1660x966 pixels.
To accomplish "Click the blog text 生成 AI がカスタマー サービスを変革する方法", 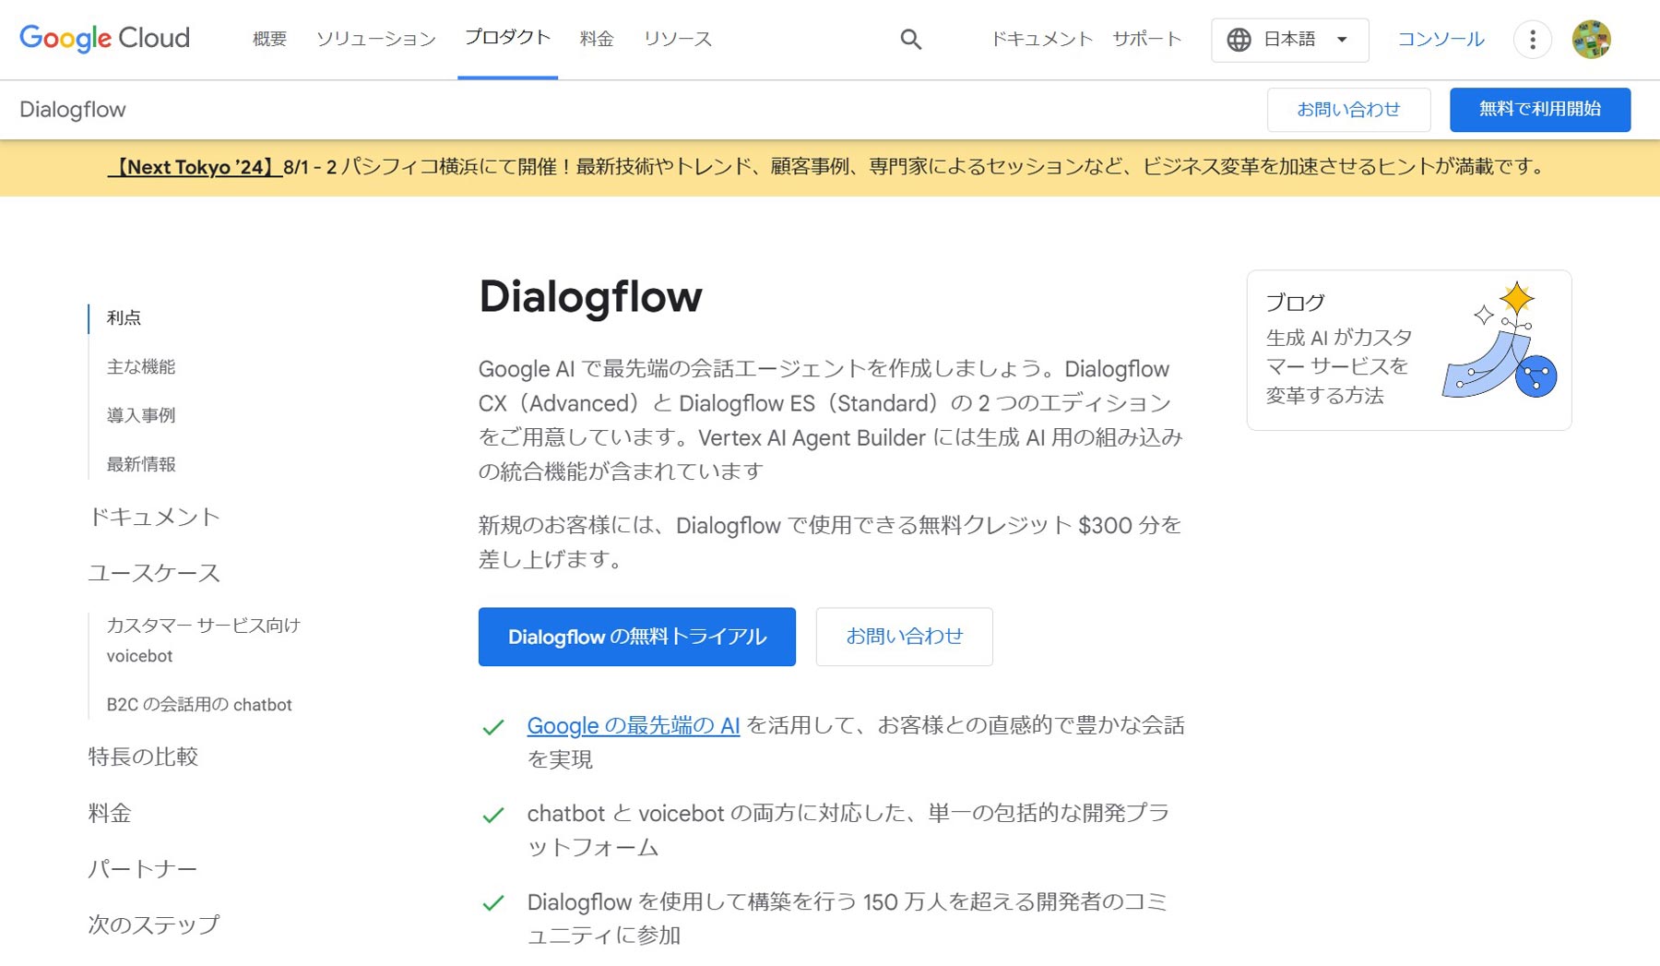I will coord(1339,366).
